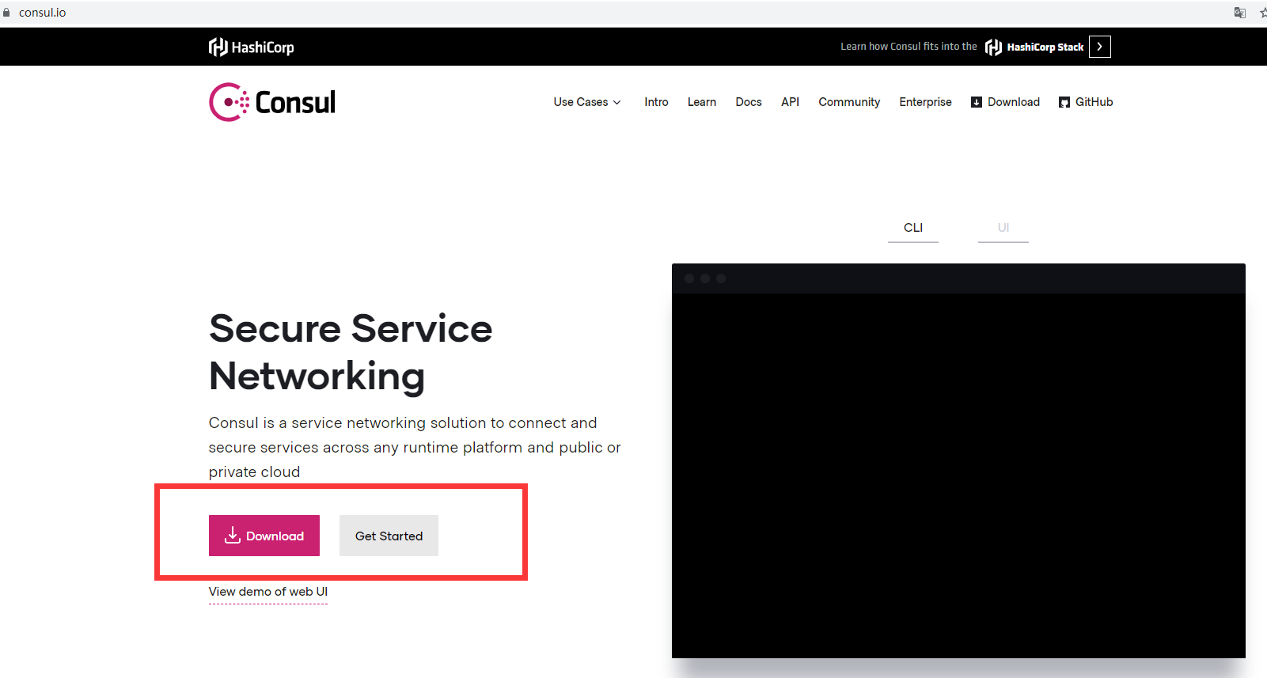
Task: Expand the Use Cases dropdown
Action: (x=587, y=102)
